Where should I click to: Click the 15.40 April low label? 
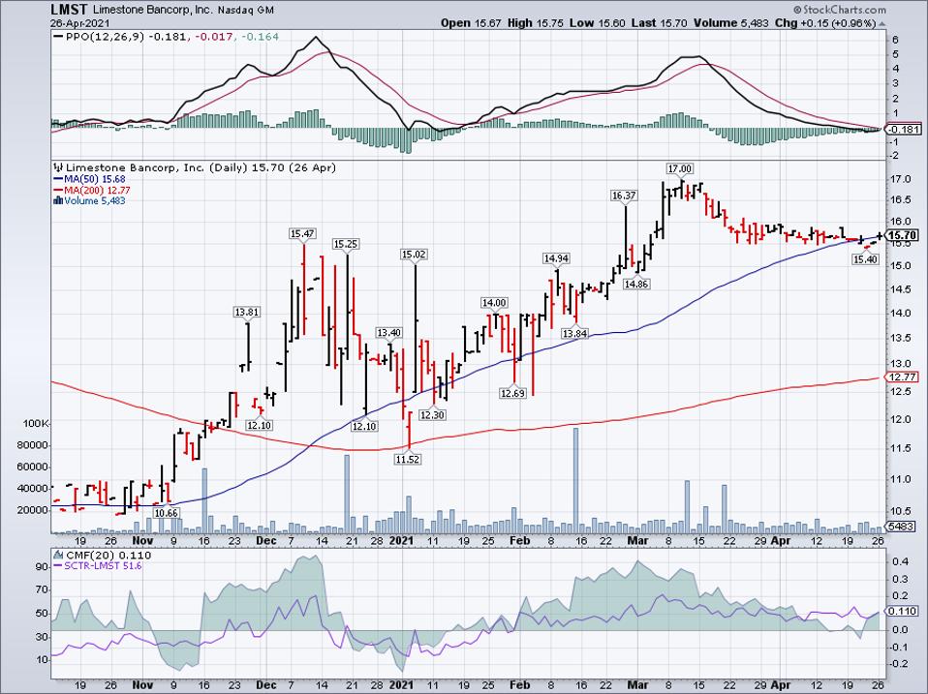(x=865, y=258)
